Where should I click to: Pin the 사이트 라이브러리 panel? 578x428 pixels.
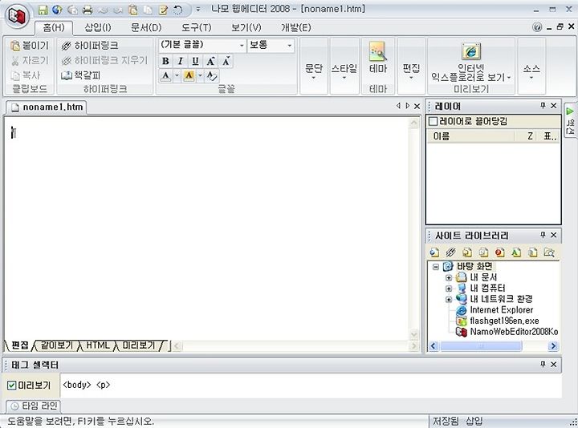(x=543, y=235)
